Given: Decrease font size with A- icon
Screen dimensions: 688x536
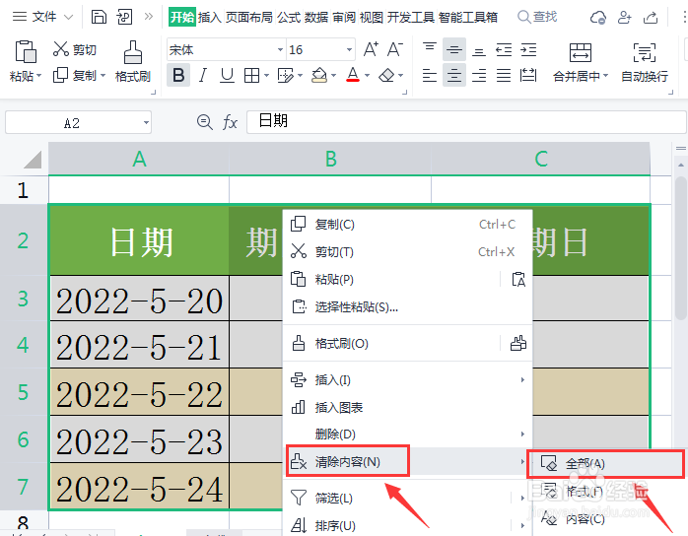Looking at the screenshot, I should click(x=394, y=49).
